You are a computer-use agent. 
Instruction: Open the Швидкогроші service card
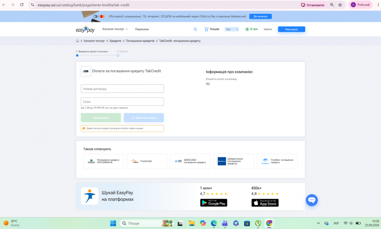point(234,161)
